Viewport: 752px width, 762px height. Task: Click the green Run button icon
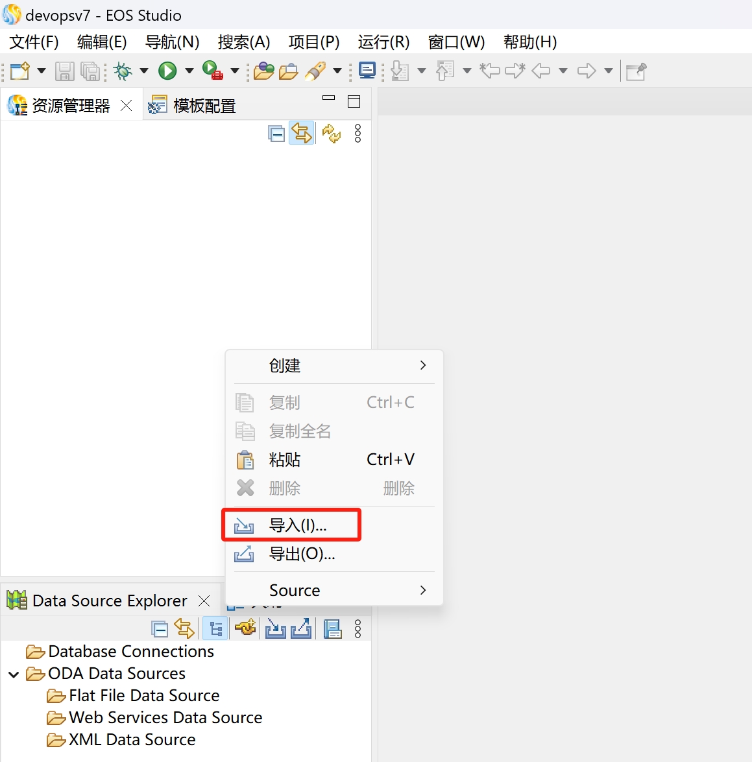[167, 71]
